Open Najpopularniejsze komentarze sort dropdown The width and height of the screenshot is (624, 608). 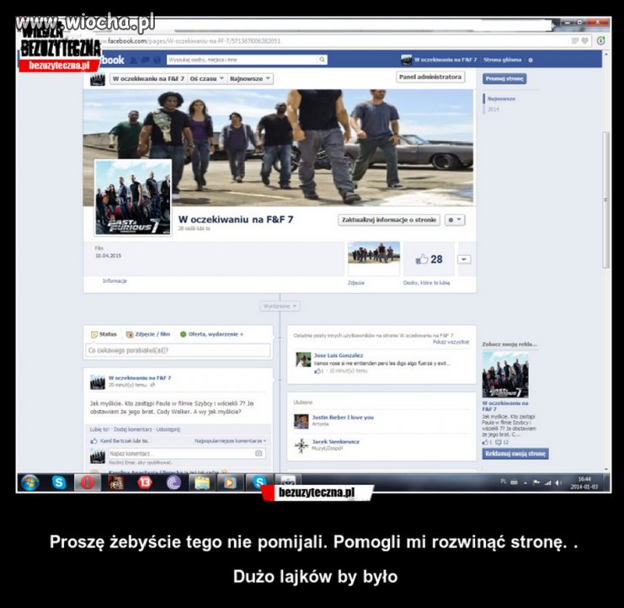coord(231,441)
